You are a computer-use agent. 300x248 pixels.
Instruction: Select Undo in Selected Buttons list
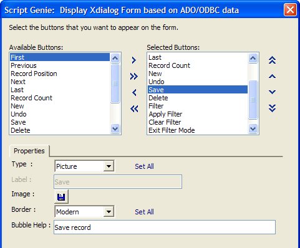coord(198,82)
